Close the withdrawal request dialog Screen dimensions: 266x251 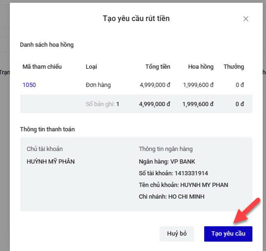tap(246, 19)
